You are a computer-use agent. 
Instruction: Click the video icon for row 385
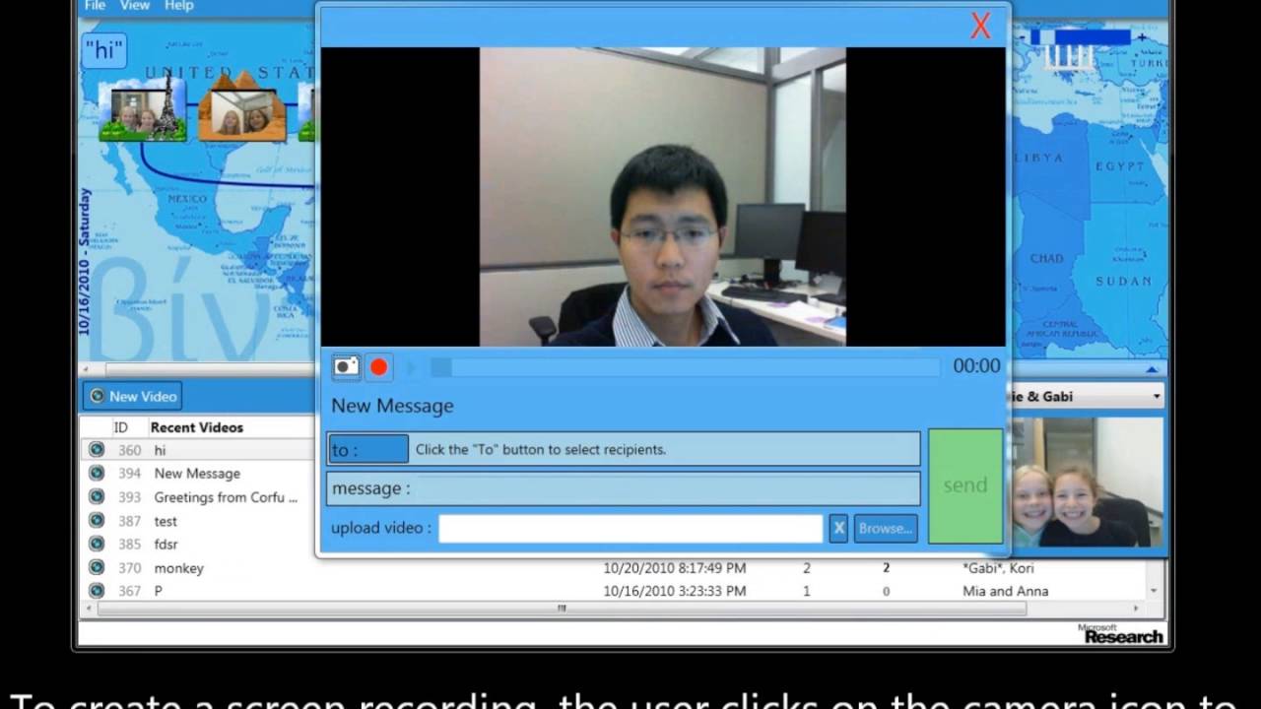(97, 544)
